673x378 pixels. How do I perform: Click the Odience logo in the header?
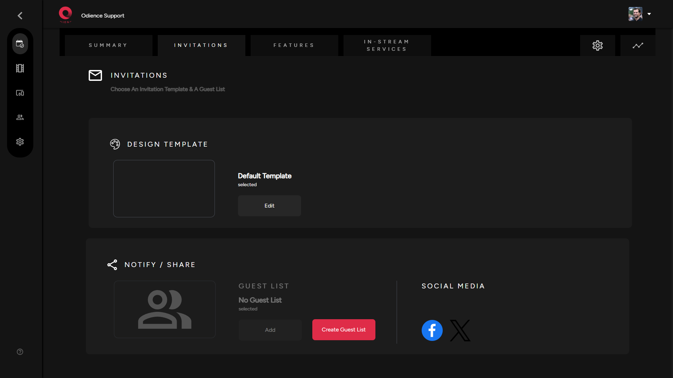point(66,14)
